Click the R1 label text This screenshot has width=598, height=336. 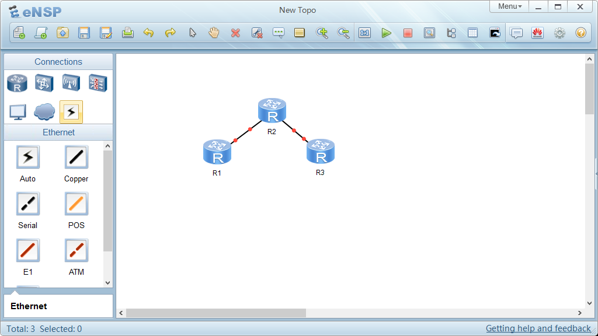[217, 173]
